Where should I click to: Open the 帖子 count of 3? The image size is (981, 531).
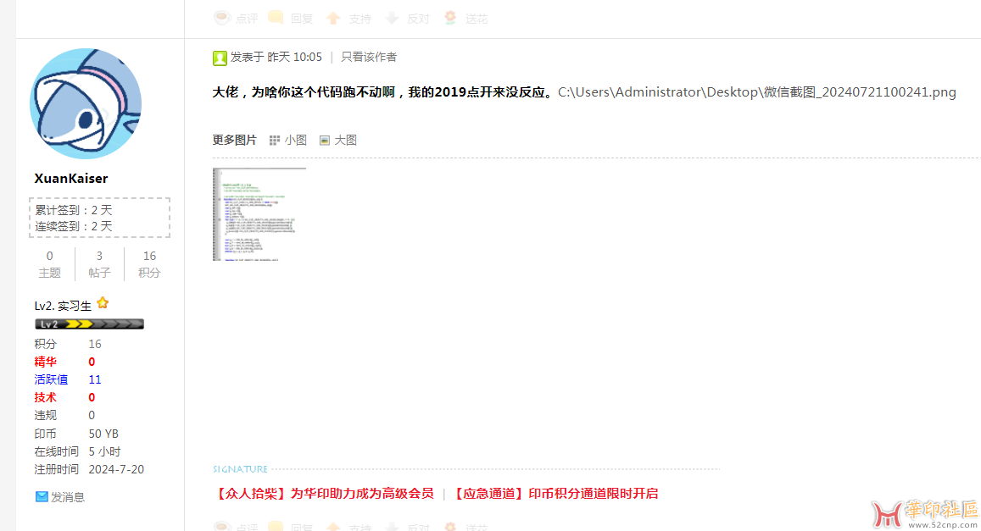click(99, 256)
